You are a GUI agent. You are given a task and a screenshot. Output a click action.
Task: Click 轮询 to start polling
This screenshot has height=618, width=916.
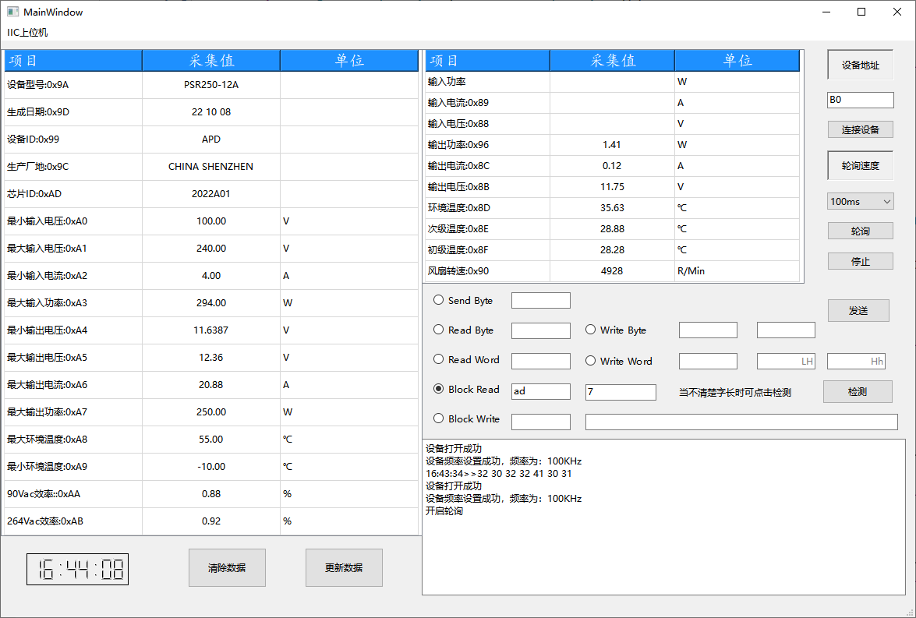pyautogui.click(x=860, y=231)
